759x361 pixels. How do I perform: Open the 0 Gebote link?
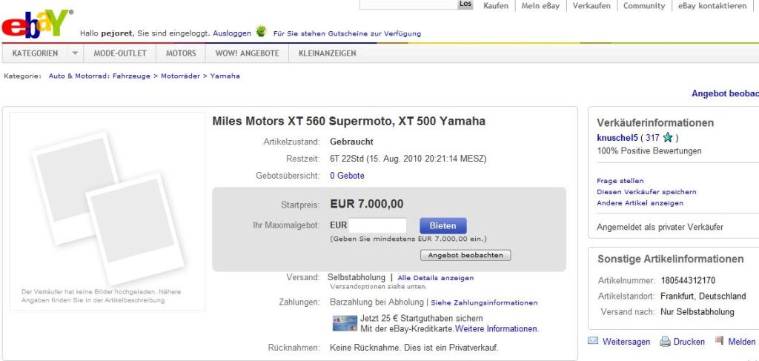347,176
